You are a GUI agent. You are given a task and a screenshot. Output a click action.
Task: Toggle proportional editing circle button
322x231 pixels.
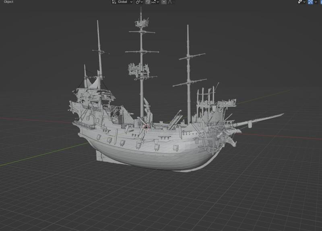point(164,2)
